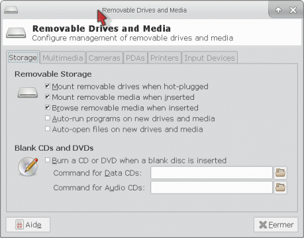Click the drive icon in title bar
This screenshot has width=304, height=238.
point(11,10)
